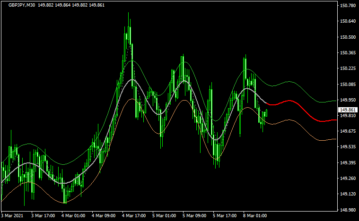Select the 5 Mar 09:00 time label
359x221 pixels.
[x=194, y=216]
